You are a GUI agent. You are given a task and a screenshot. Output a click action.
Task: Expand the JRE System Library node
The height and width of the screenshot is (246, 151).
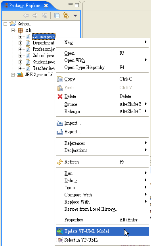tap(13, 75)
